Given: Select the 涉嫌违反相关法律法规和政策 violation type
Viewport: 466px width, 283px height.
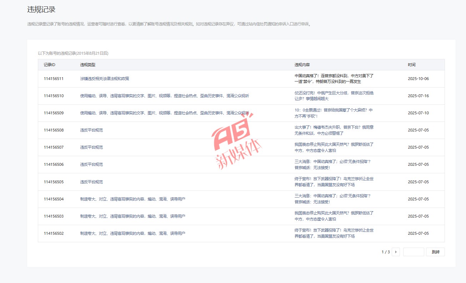Looking at the screenshot, I should [104, 79].
